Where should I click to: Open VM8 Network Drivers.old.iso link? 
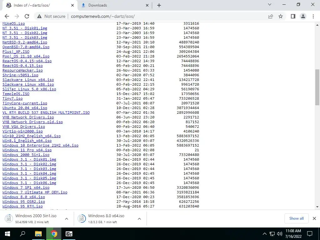[x=32, y=122]
